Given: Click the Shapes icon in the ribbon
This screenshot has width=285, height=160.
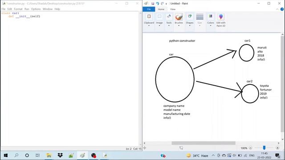Looking at the screenshot, I should point(190,16).
